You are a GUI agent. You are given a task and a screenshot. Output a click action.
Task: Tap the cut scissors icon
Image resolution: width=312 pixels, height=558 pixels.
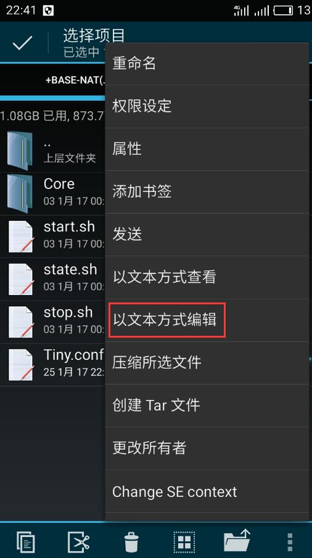pos(78,541)
